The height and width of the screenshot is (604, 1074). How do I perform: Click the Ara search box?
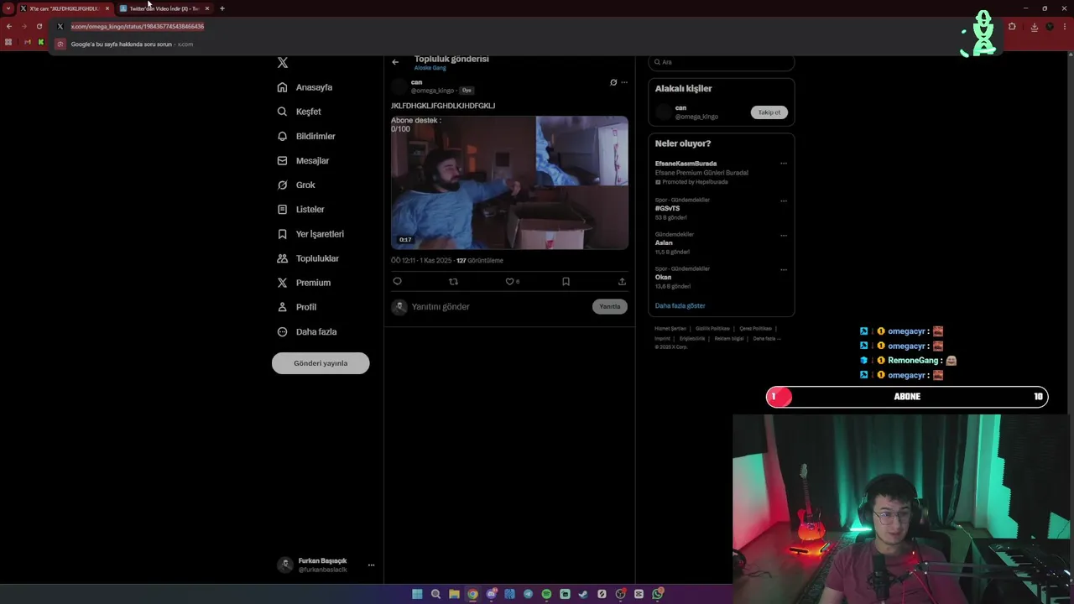point(722,62)
